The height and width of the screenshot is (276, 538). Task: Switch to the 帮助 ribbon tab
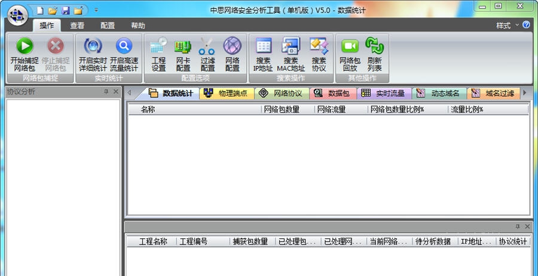(138, 26)
